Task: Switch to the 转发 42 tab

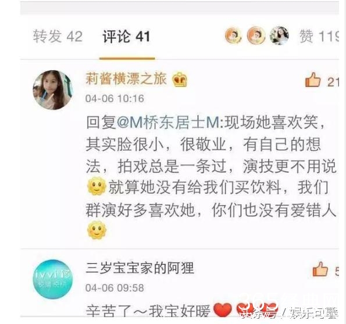Action: 58,37
